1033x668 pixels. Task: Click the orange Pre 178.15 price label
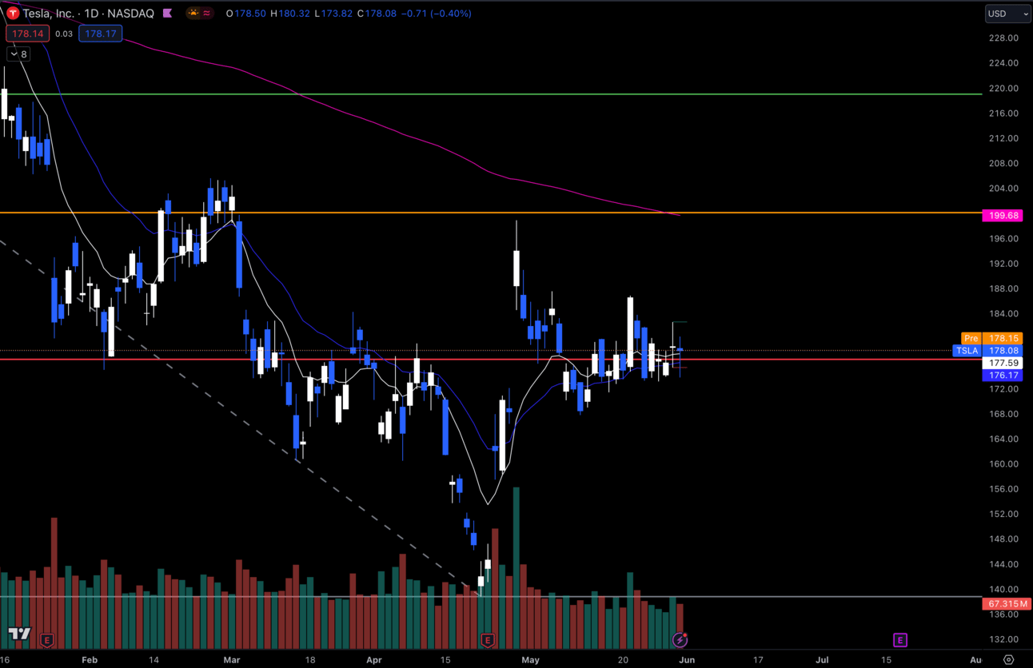(991, 339)
